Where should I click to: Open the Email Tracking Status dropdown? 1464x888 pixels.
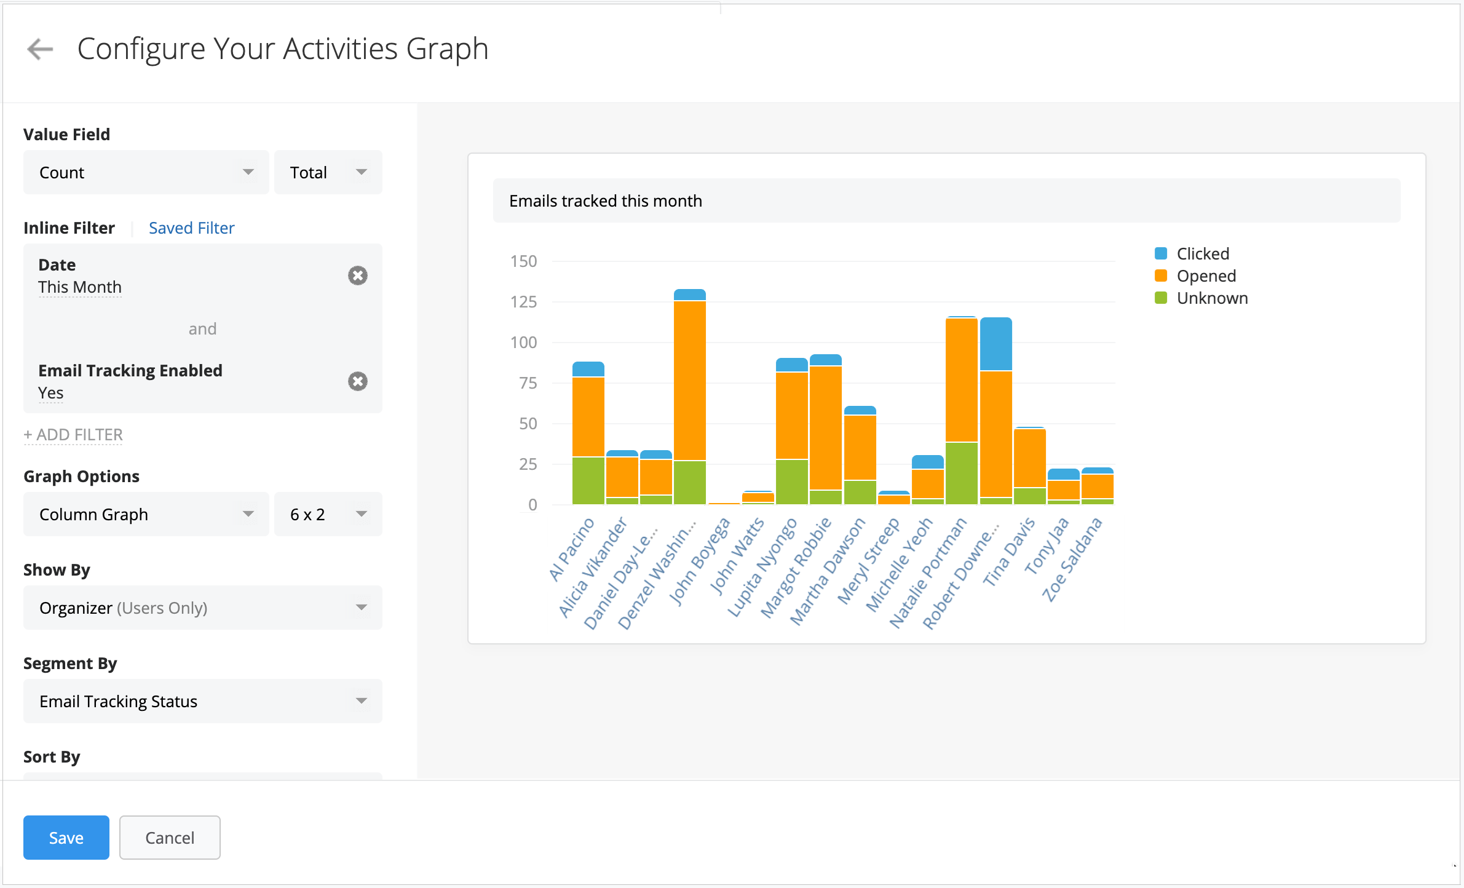[x=202, y=701]
